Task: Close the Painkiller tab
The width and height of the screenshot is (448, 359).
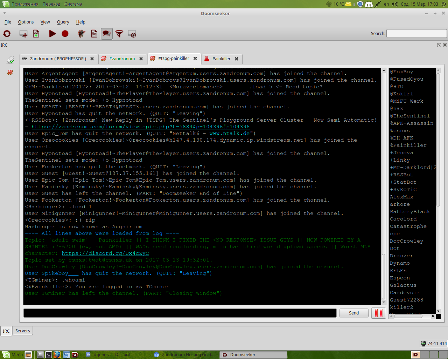Action: pos(237,59)
